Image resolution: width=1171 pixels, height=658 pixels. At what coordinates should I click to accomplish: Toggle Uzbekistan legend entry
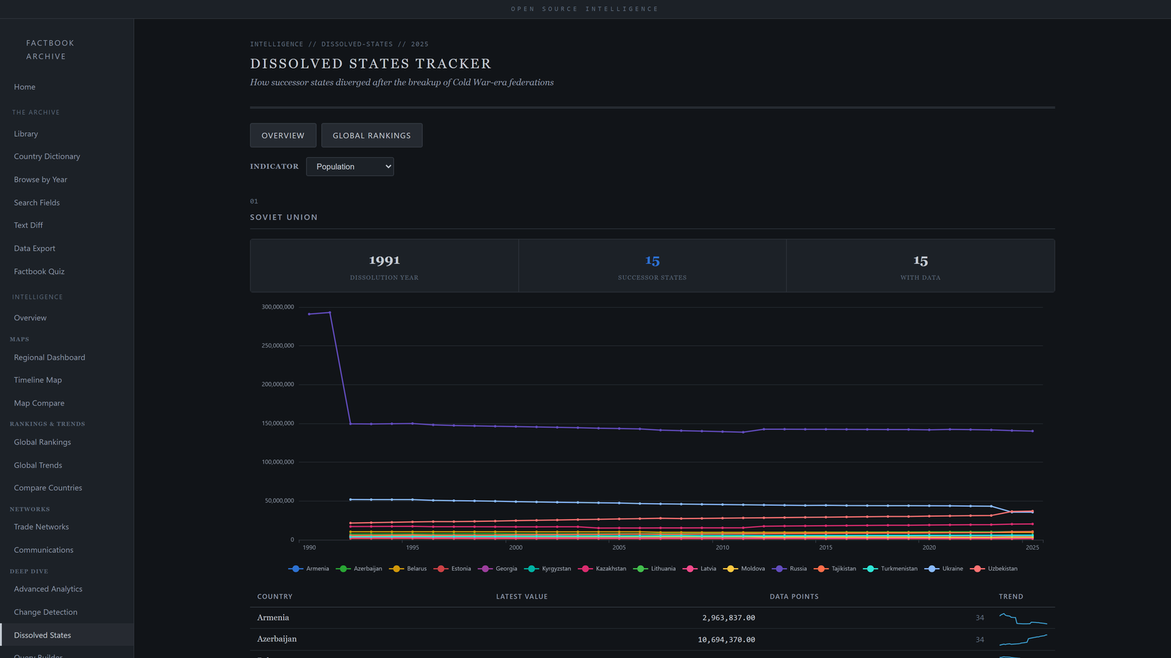[x=994, y=569]
